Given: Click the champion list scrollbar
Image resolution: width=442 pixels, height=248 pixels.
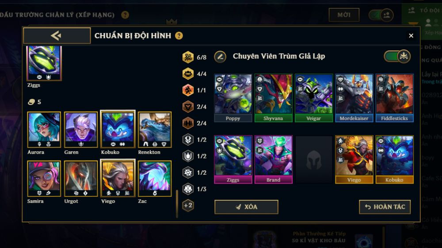Looking at the screenshot, I should [177, 204].
